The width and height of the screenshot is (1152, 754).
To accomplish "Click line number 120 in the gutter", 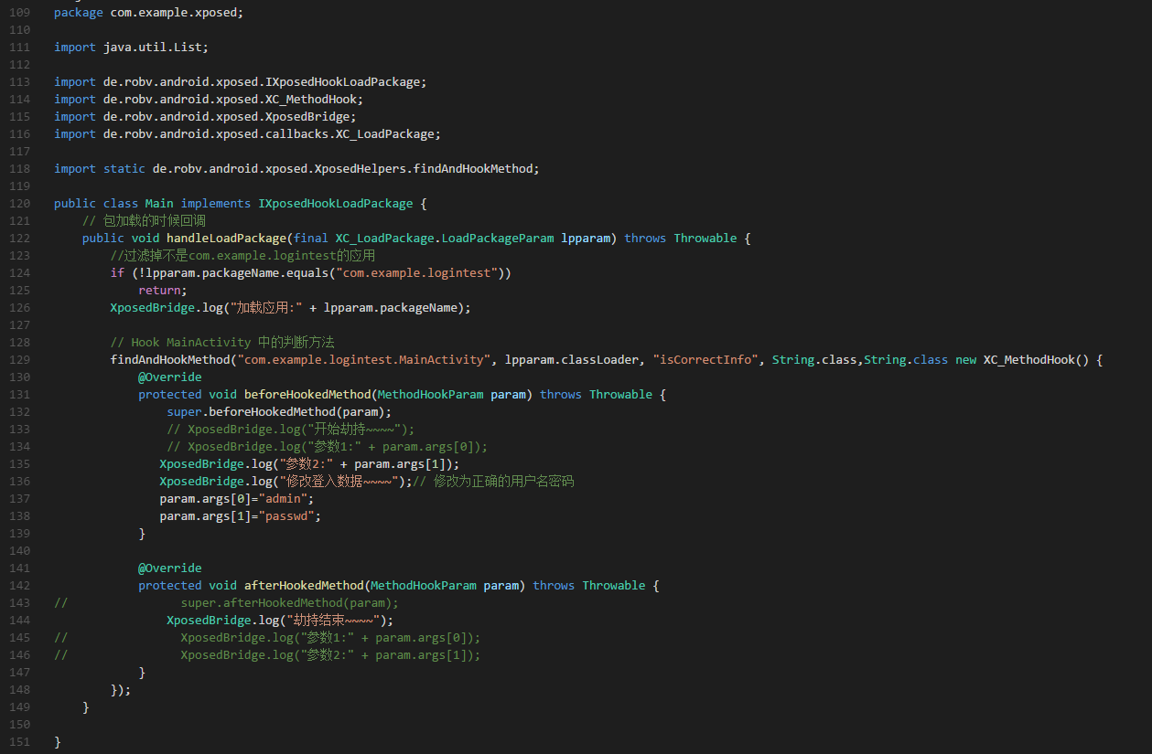I will 19,204.
